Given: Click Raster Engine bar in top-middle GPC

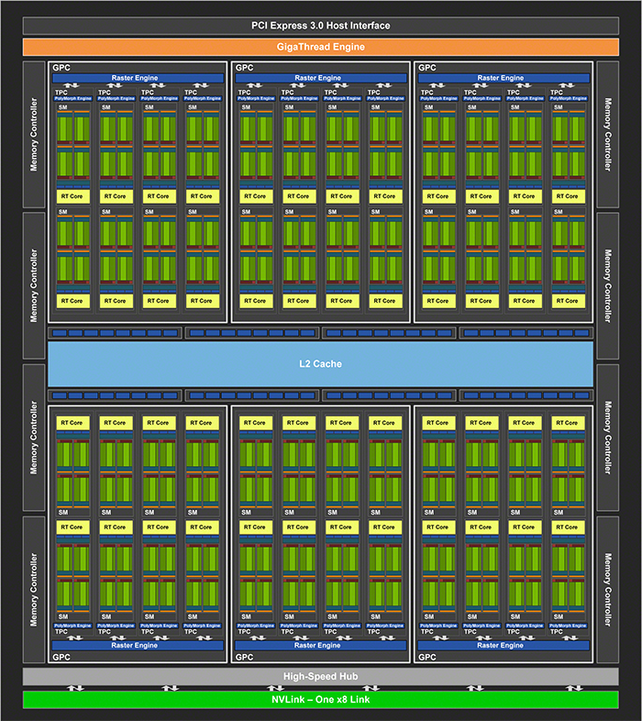Looking at the screenshot, I should pos(320,78).
